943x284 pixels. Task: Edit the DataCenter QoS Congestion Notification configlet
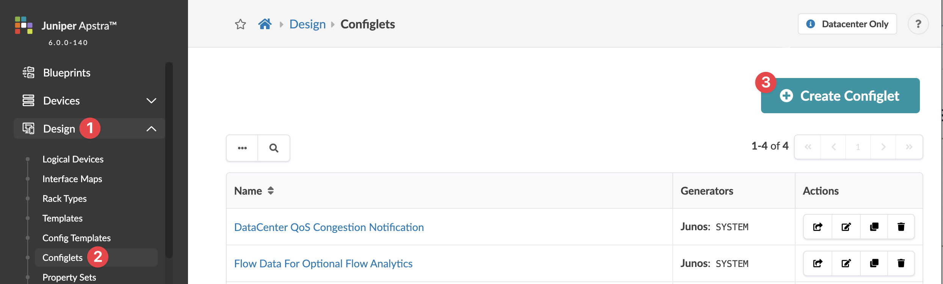point(846,227)
